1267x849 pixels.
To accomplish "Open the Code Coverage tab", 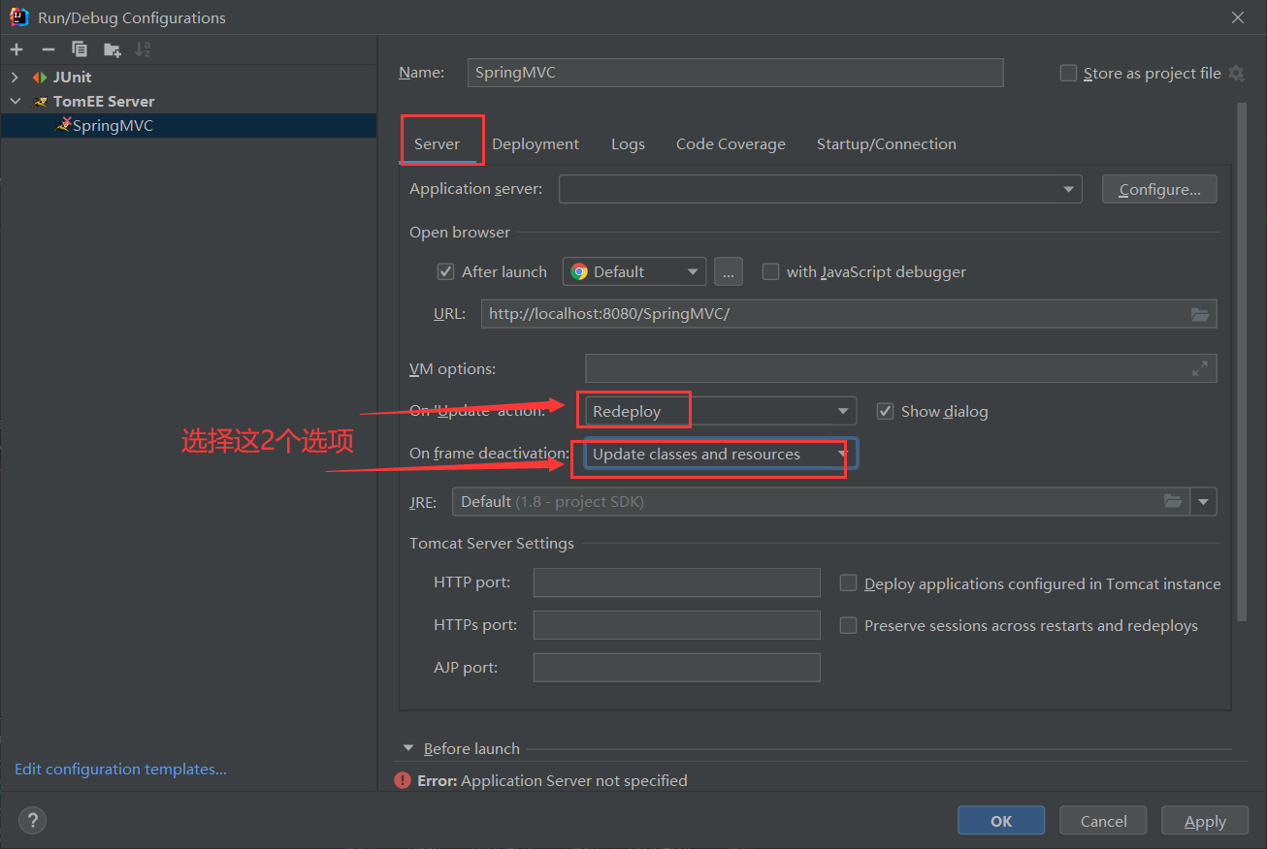I will point(731,143).
